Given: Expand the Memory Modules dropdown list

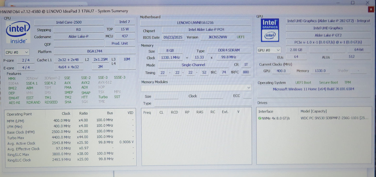Looking at the screenshot, I should 196,88.
